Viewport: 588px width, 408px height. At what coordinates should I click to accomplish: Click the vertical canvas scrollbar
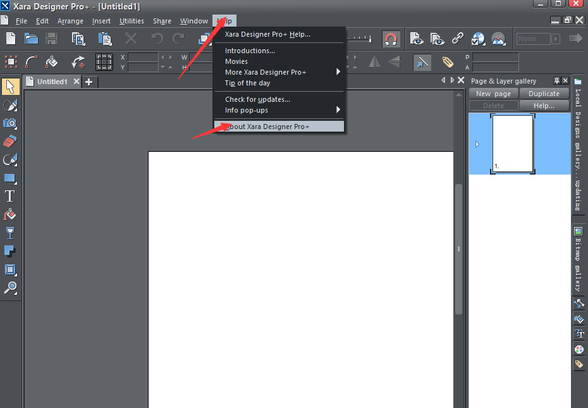458,249
